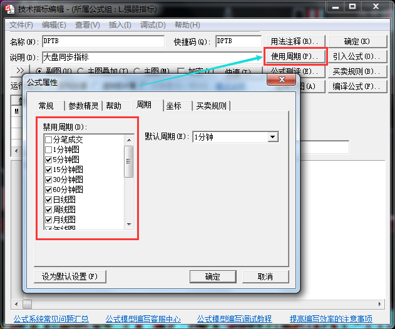This screenshot has height=329, width=395.
Task: Open the 默认周期 dropdown showing 1分钟
Action: point(273,137)
